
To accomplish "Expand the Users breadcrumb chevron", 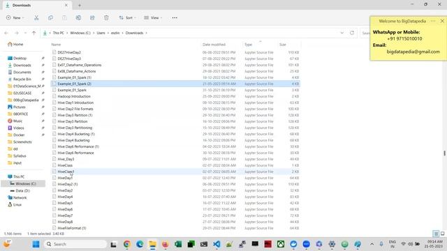I will click(108, 33).
